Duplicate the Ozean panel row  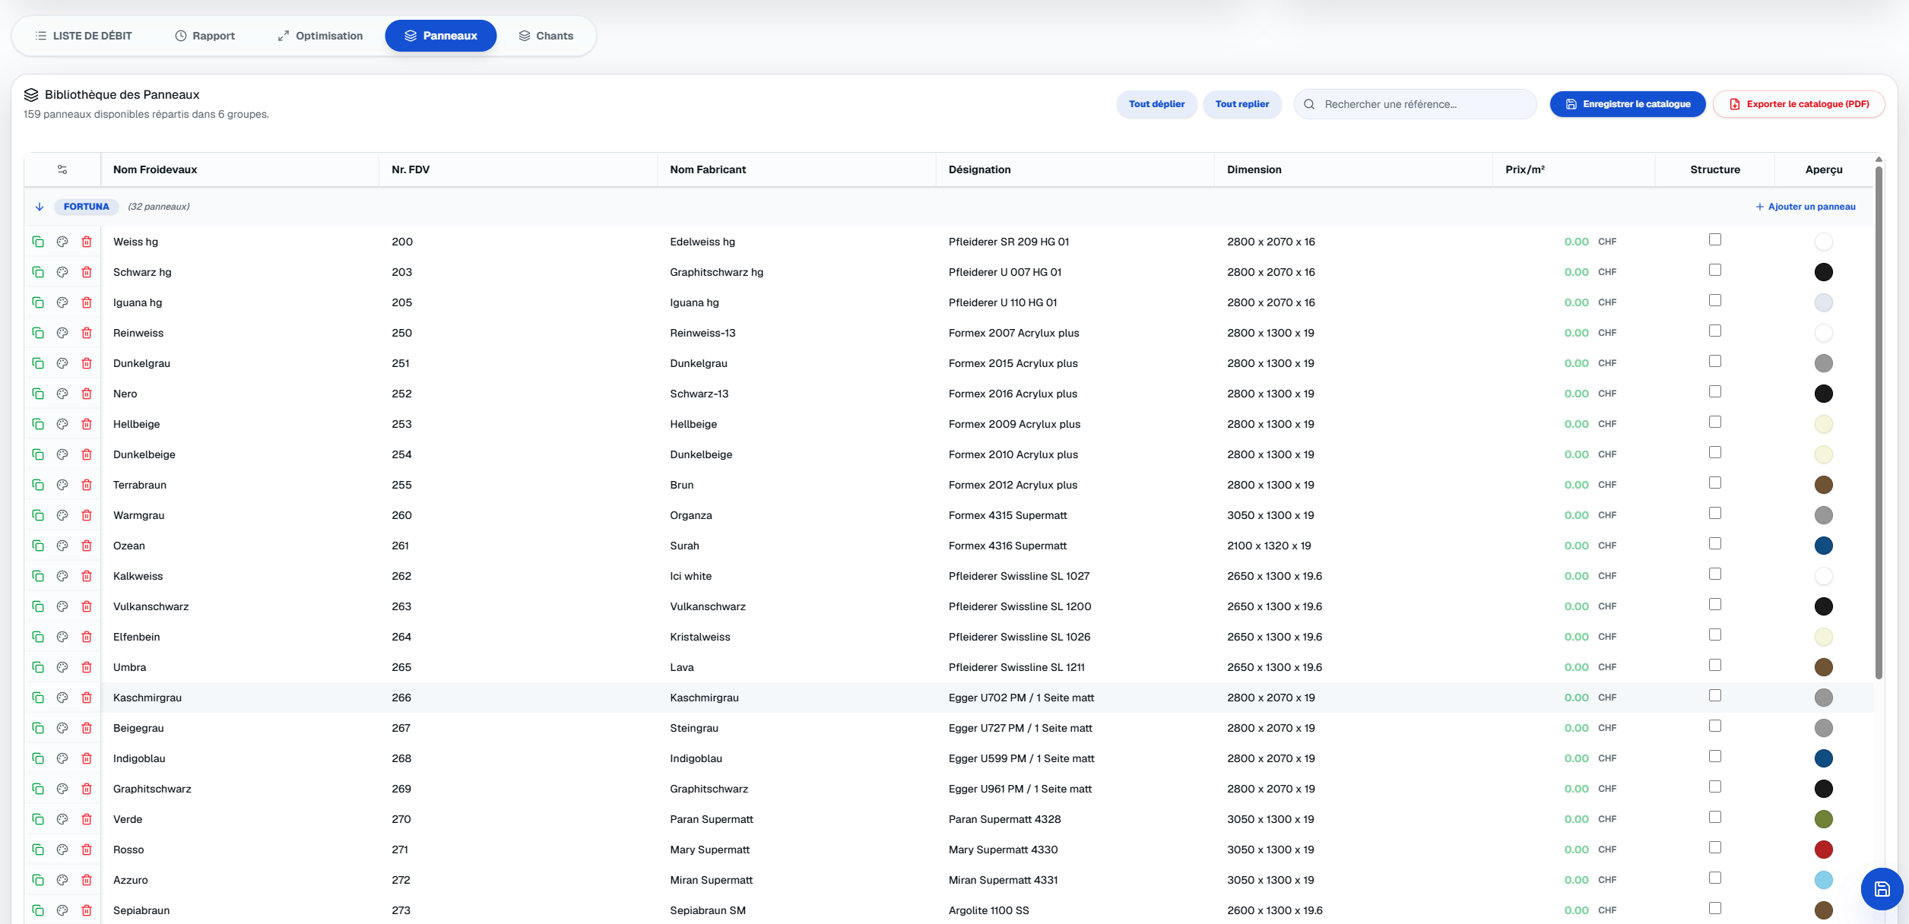pyautogui.click(x=38, y=546)
